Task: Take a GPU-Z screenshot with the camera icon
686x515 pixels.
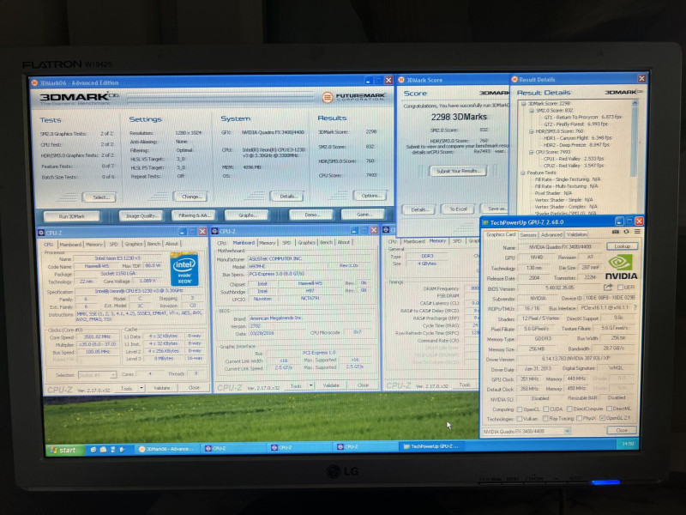Action: click(615, 232)
